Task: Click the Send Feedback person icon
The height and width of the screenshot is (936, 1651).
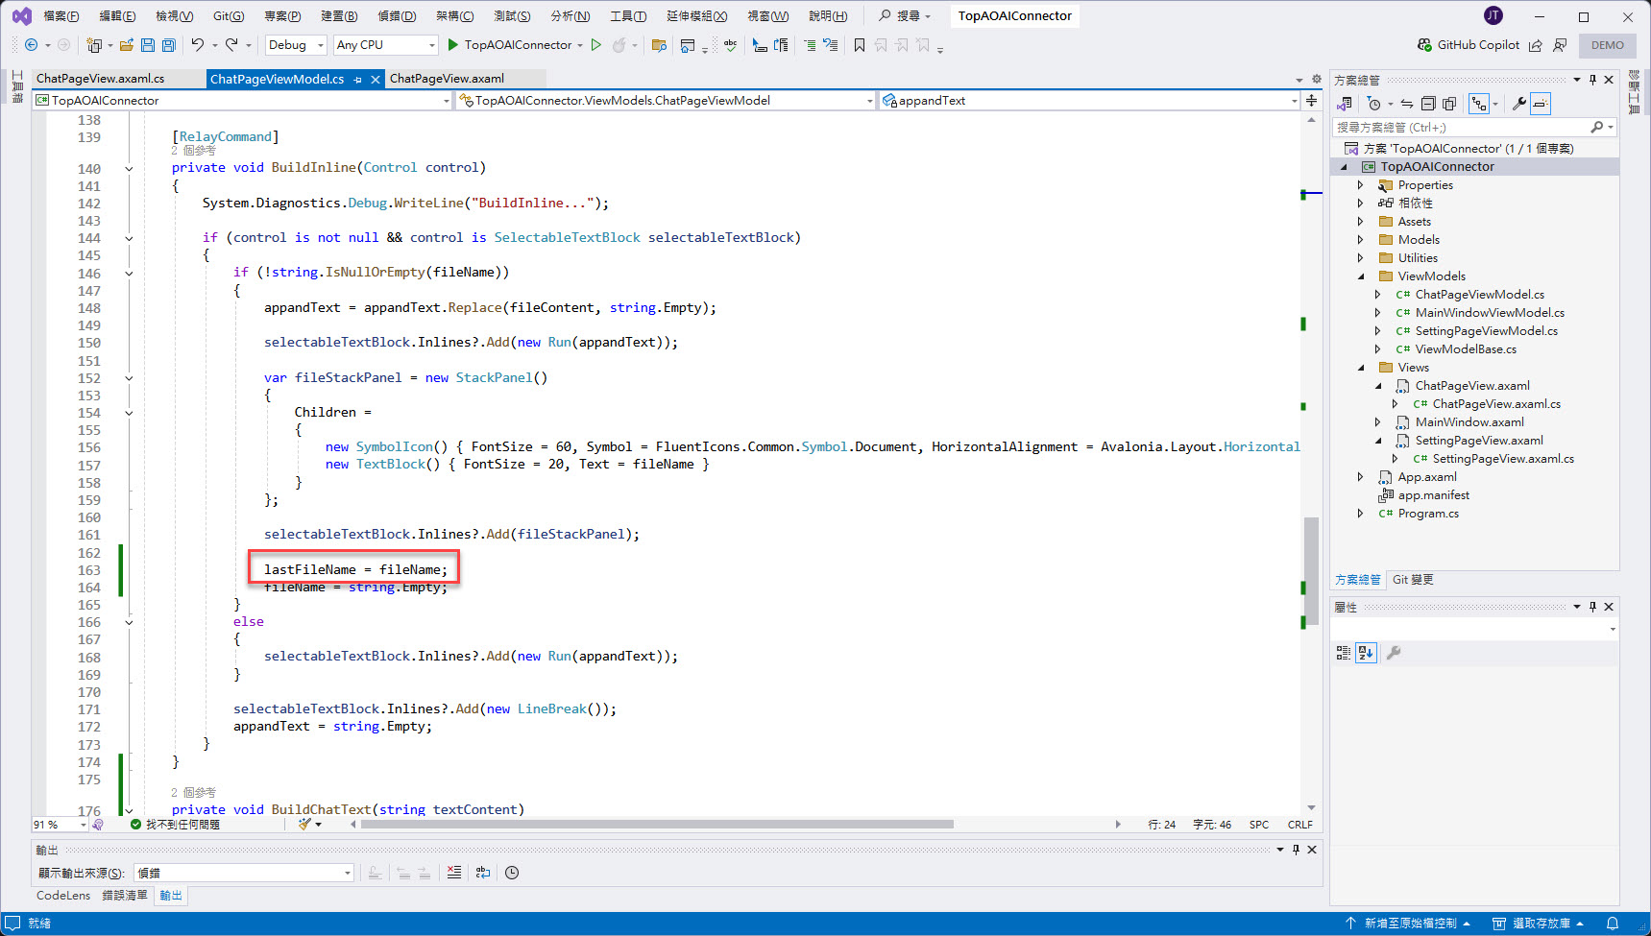Action: coord(1560,45)
